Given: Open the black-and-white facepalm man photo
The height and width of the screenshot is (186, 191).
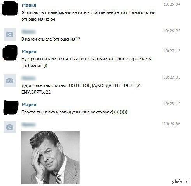Looking at the screenshot, I should tap(51, 158).
